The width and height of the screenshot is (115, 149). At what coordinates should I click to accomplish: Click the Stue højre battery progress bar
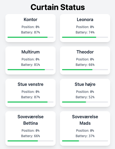pos(85,102)
